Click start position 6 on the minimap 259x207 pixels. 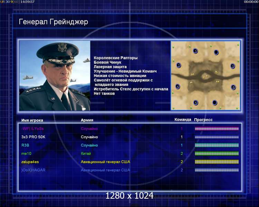pyautogui.click(x=233, y=87)
